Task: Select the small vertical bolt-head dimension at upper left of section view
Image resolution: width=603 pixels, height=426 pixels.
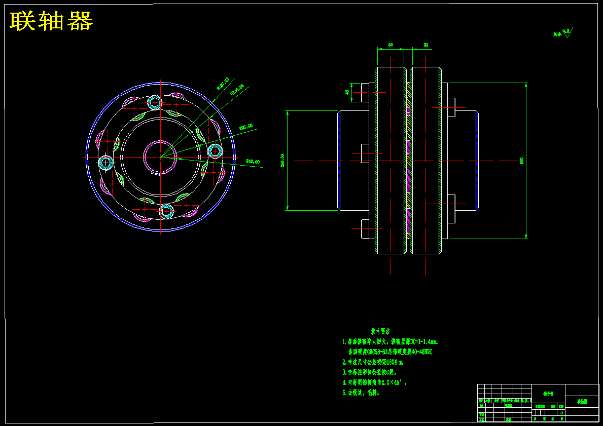Action: pos(350,92)
